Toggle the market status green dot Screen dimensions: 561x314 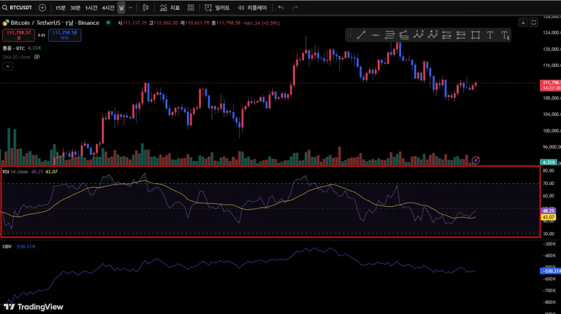[108, 22]
